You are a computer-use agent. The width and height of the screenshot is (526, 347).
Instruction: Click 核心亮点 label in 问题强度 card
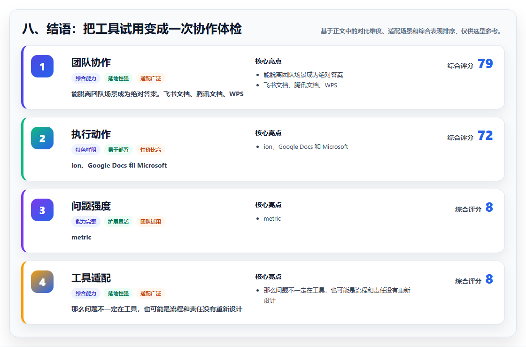(x=268, y=205)
